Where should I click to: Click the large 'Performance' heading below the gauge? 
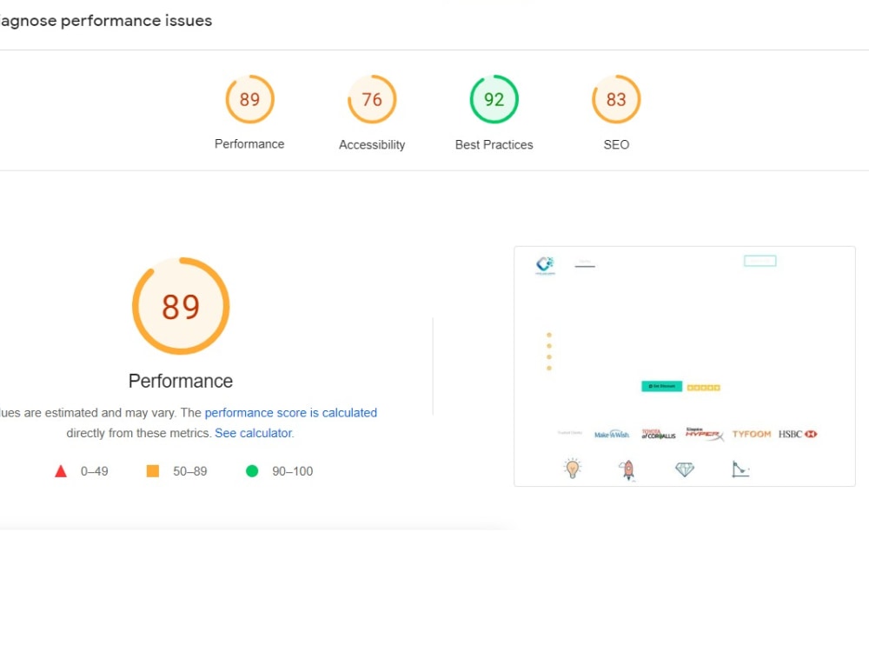[181, 381]
